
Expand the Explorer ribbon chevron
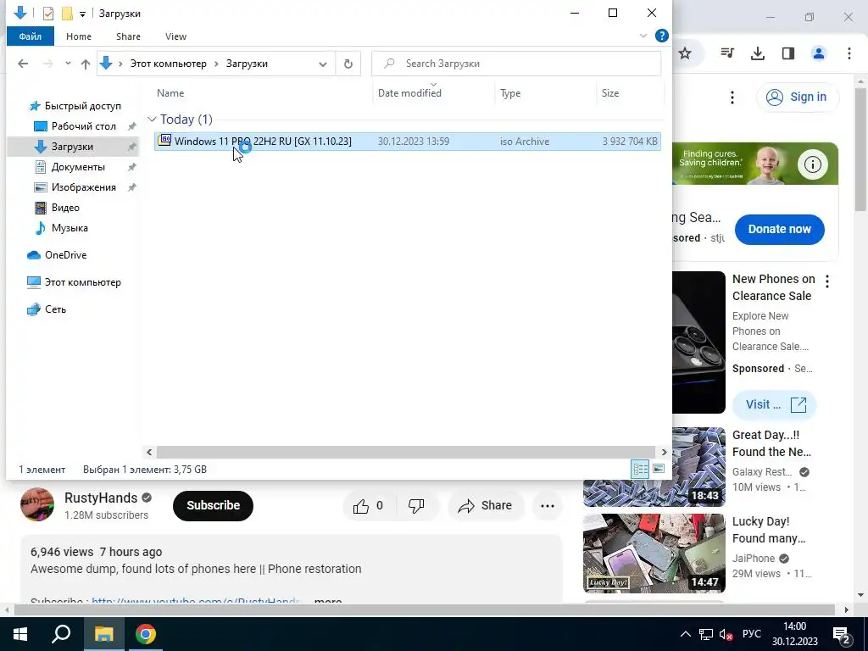pos(643,36)
